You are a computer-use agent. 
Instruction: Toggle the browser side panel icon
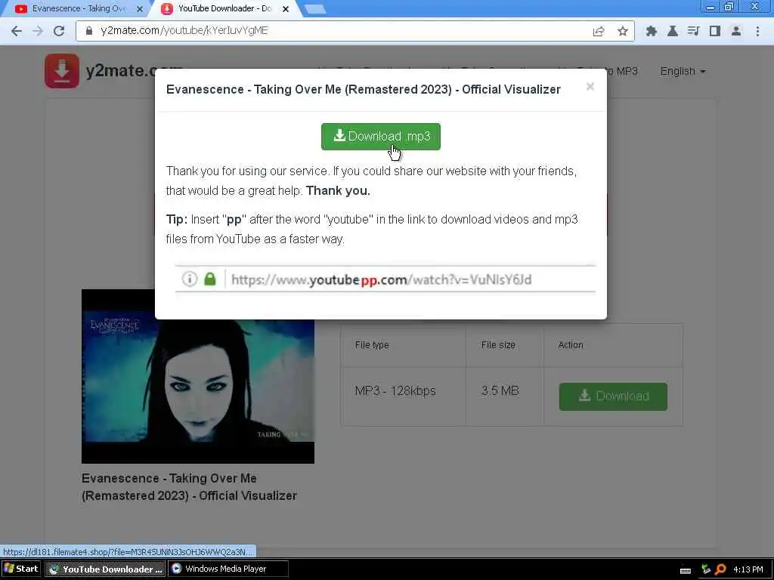tap(715, 31)
